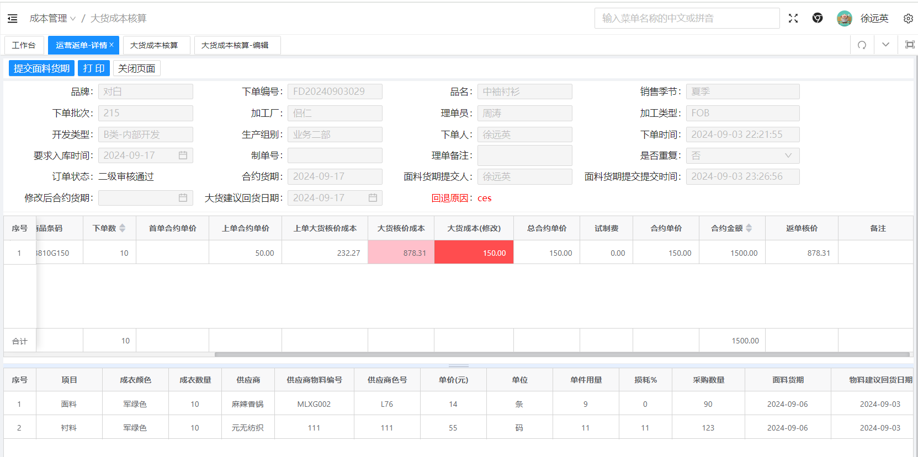
Task: Close the 运营返单-详情 tab
Action: [x=112, y=45]
